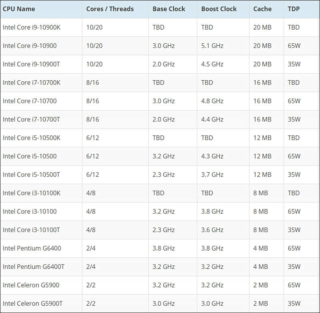Click cache value of i9-10900K row
The width and height of the screenshot is (320, 313).
[x=262, y=27]
